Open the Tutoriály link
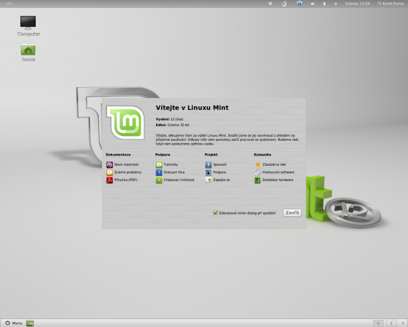 pos(171,165)
